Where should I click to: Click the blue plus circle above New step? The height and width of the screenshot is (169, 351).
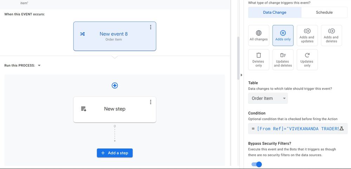[x=115, y=86]
